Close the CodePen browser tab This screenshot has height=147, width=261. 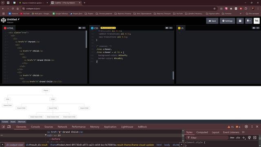tap(80, 3)
